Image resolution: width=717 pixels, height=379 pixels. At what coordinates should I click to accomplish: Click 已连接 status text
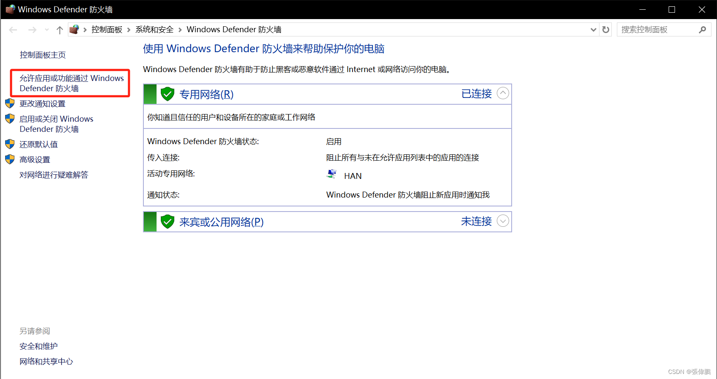[476, 94]
